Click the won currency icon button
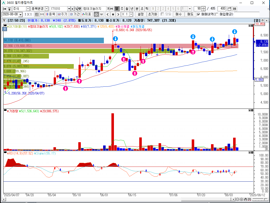 [x=101, y=14]
